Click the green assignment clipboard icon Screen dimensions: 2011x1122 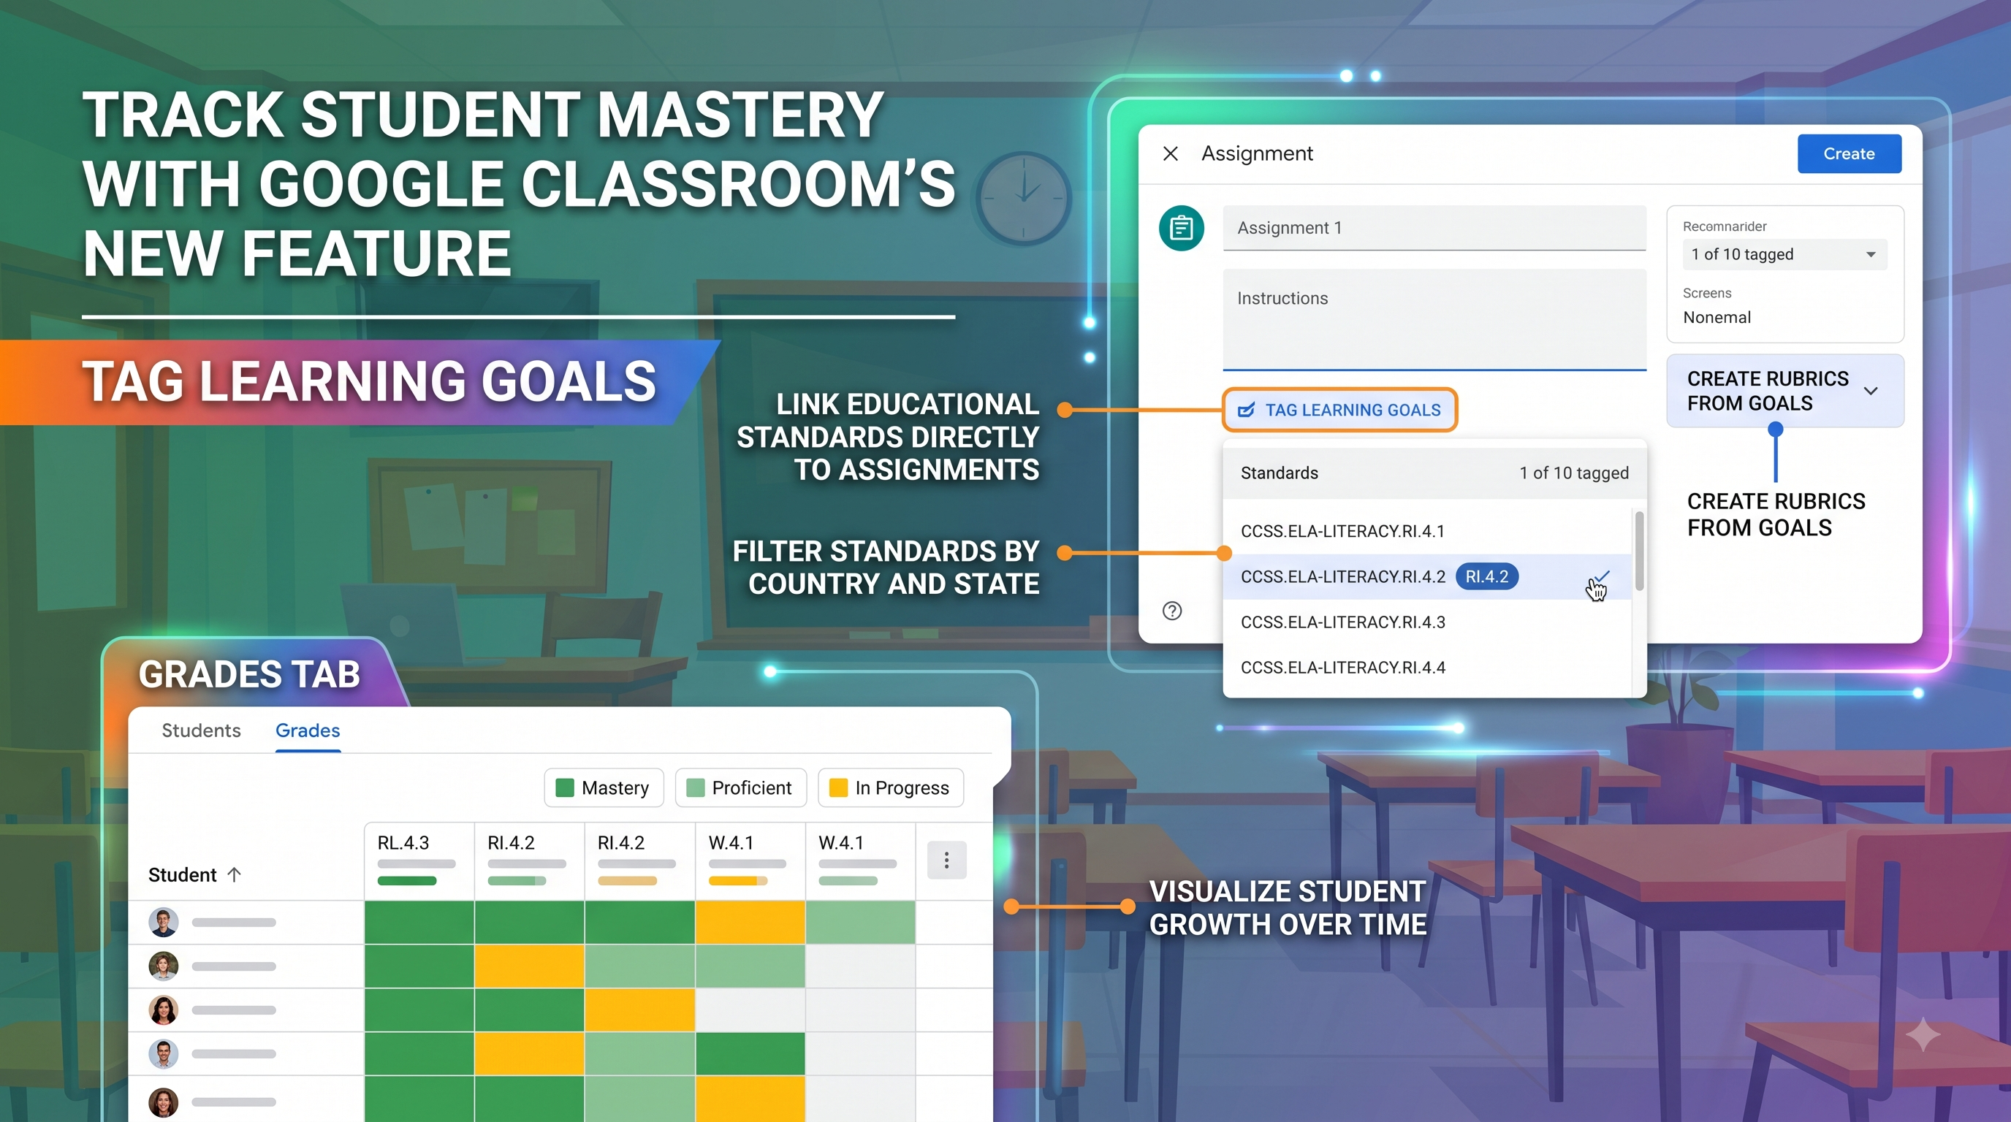pyautogui.click(x=1181, y=228)
